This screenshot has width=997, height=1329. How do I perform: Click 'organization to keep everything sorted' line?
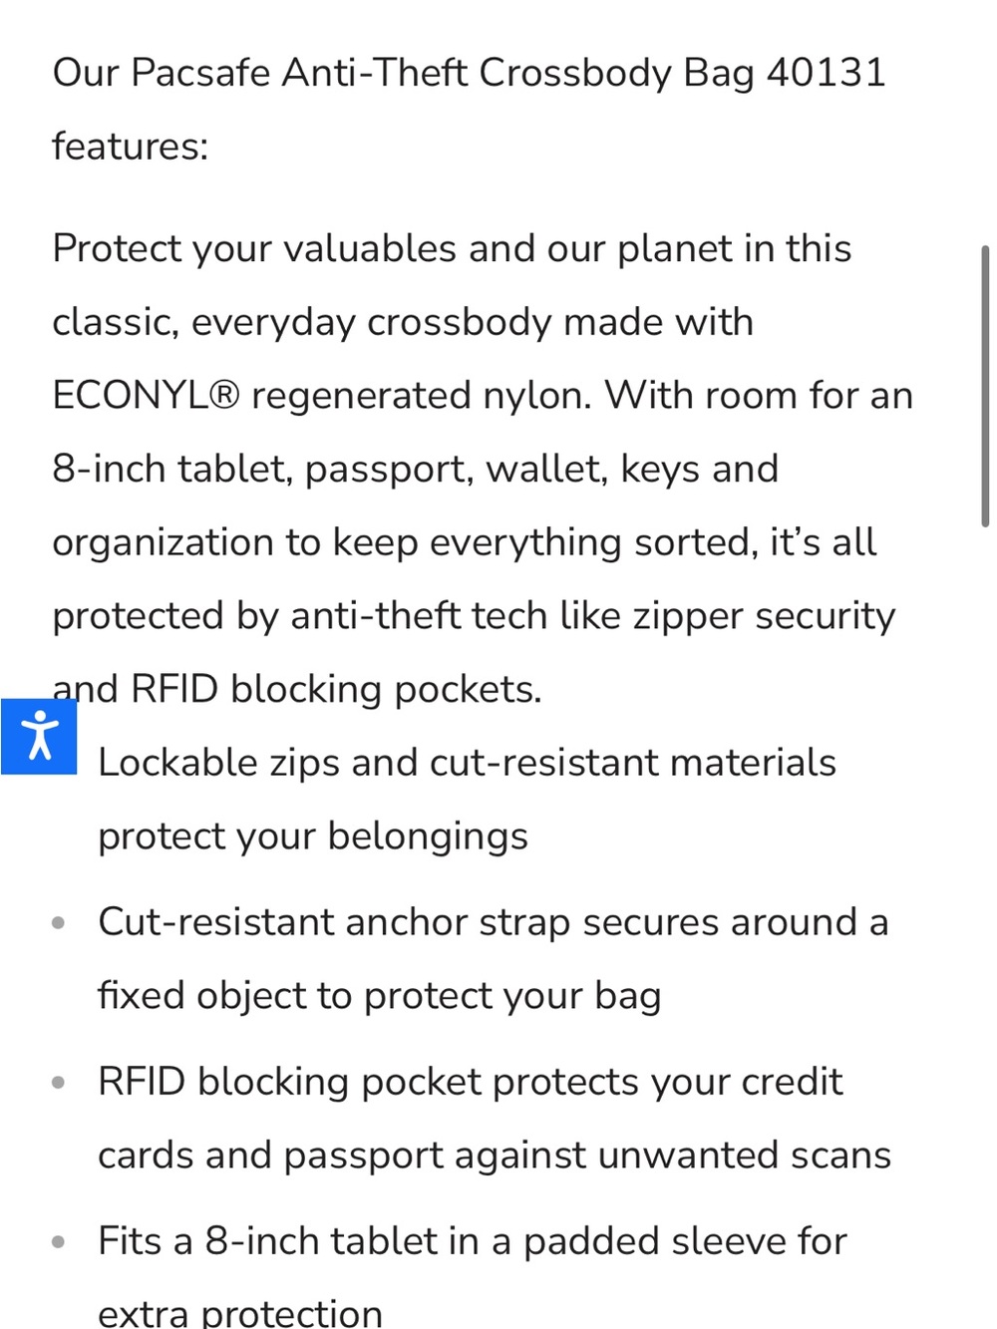(465, 542)
